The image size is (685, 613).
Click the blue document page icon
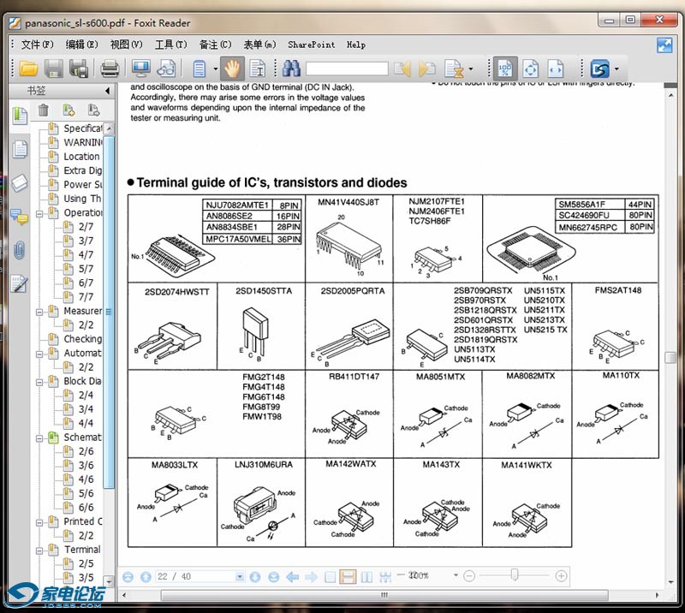(x=200, y=68)
